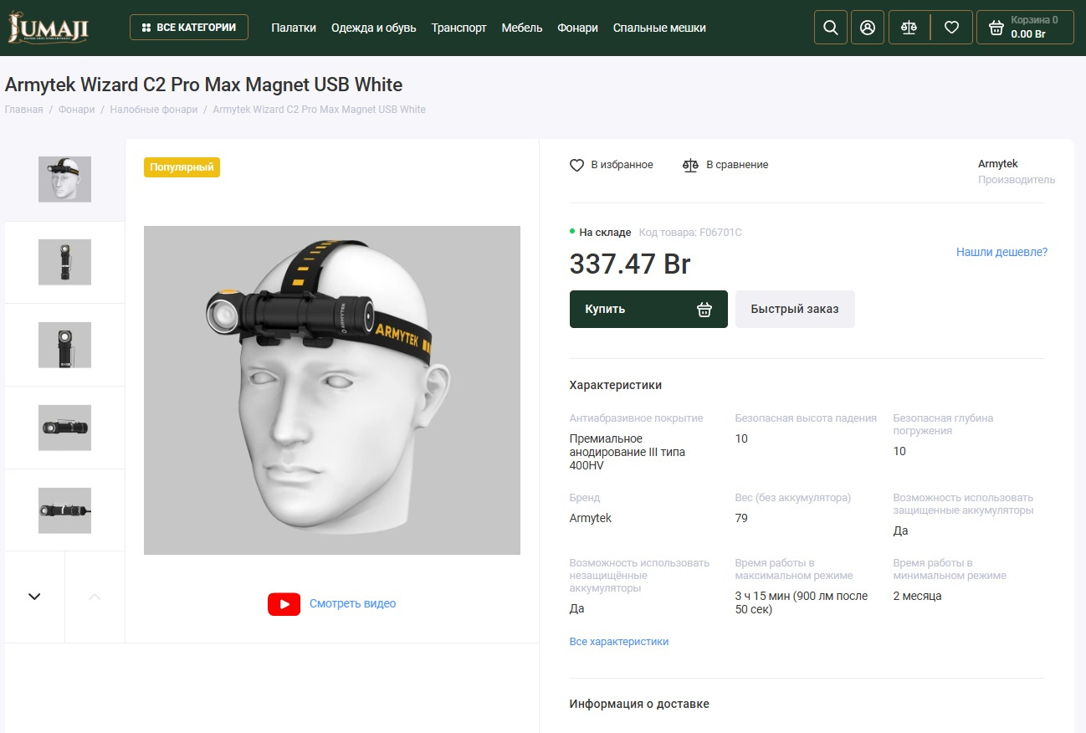Viewport: 1086px width, 733px height.
Task: Select the second thumbnail showing vertical flashlight
Action: (x=64, y=262)
